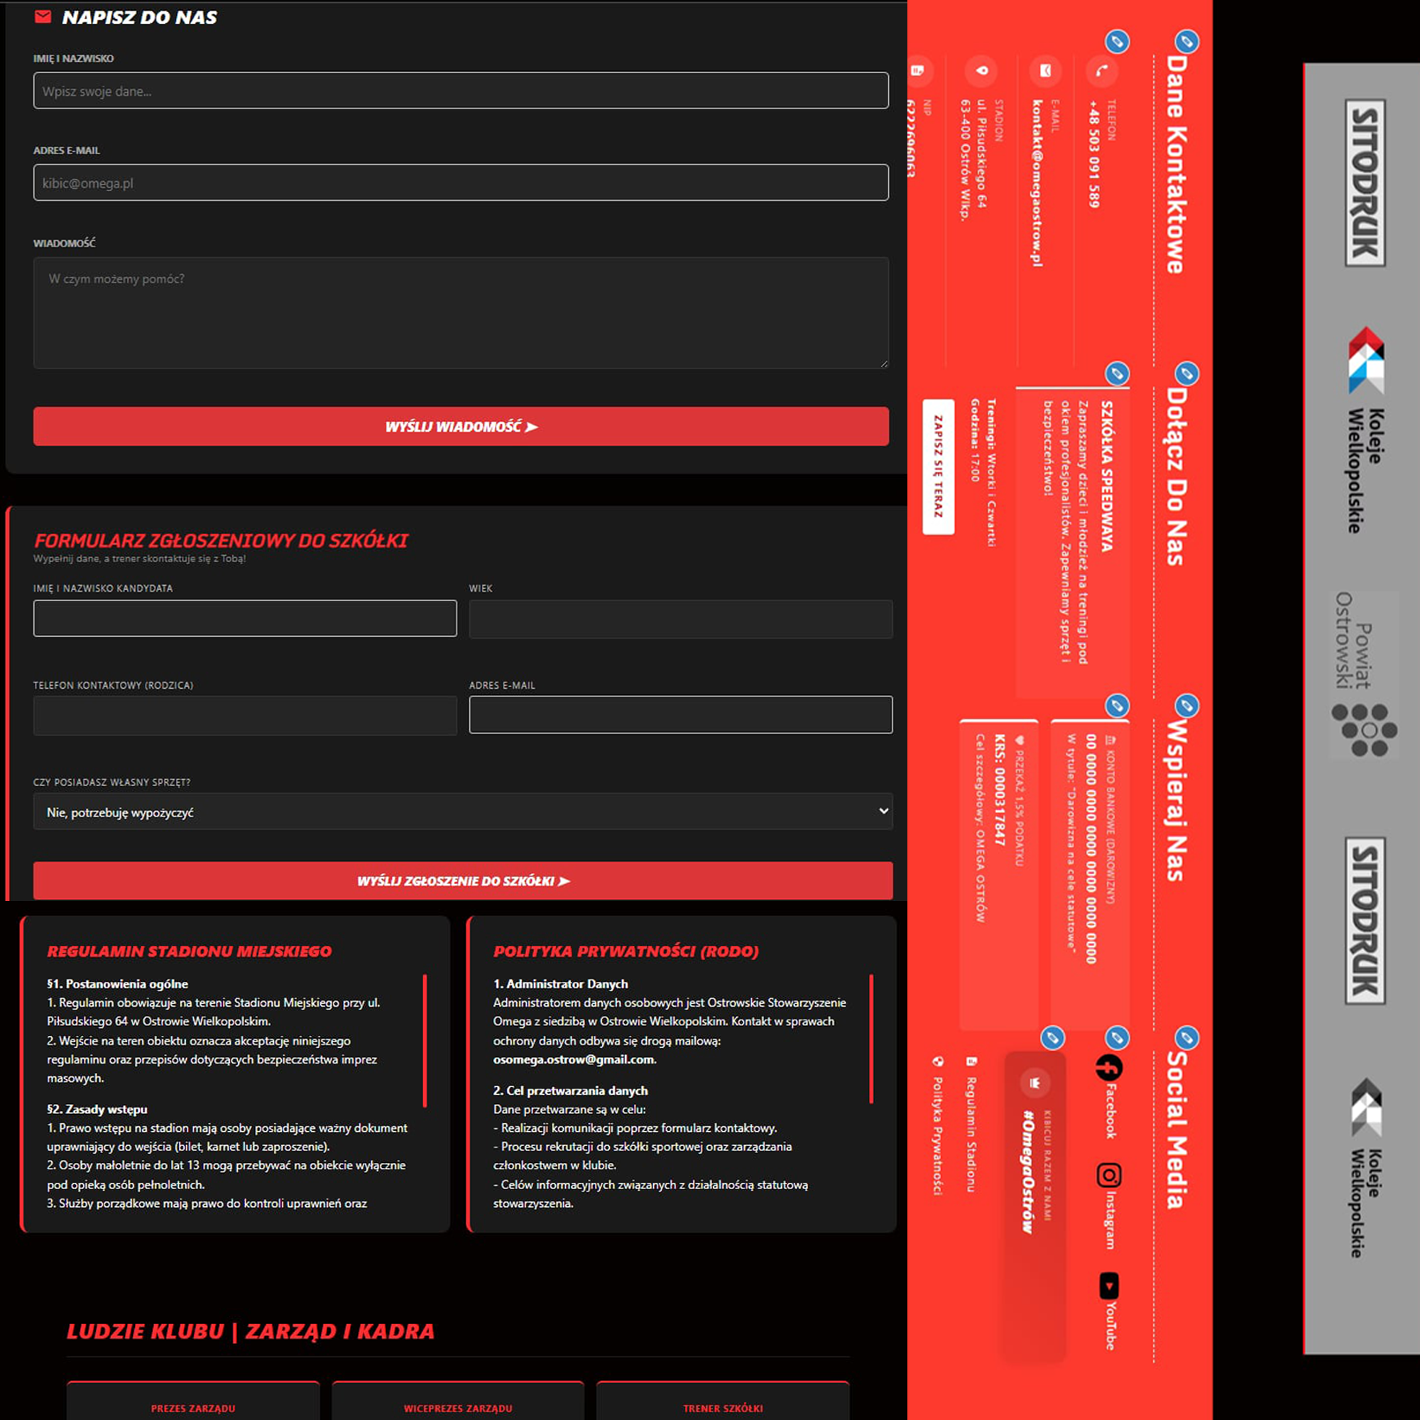Open the Polityka Prywatności link
Image resolution: width=1420 pixels, height=1420 pixels.
pyautogui.click(x=938, y=1135)
